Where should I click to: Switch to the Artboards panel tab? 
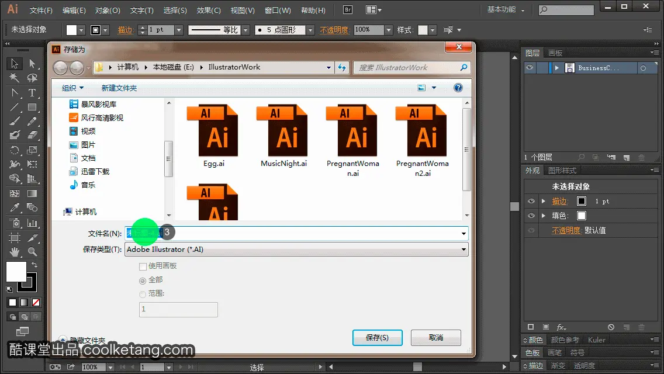[x=555, y=53]
